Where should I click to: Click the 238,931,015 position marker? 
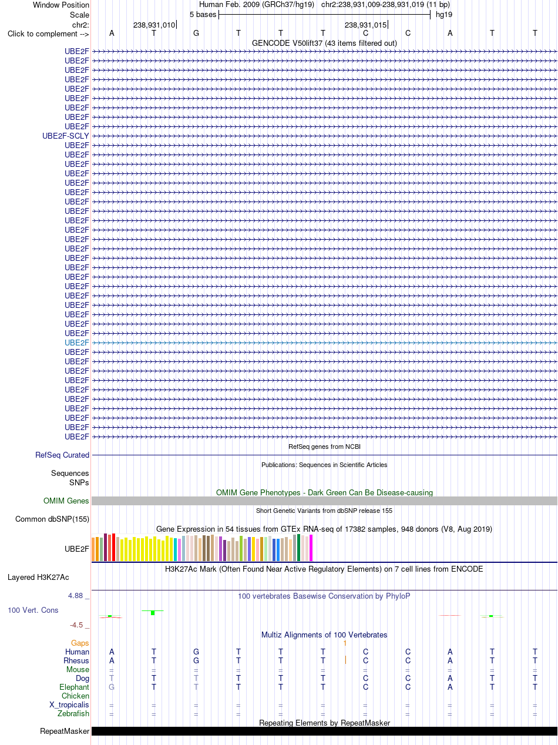(366, 25)
